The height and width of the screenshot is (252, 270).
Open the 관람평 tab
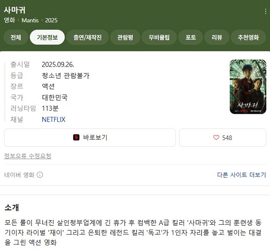click(x=125, y=37)
